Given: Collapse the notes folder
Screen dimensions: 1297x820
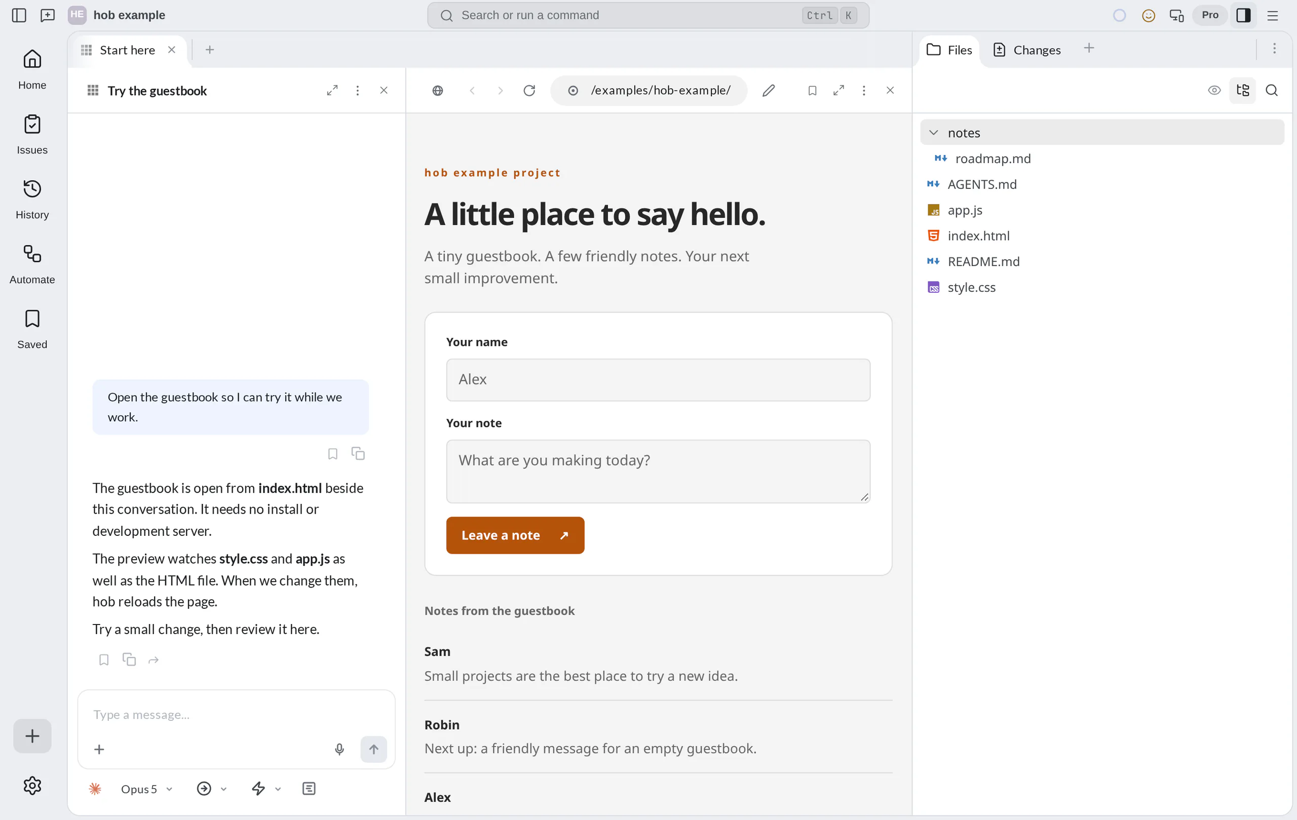Looking at the screenshot, I should click(x=1102, y=133).
